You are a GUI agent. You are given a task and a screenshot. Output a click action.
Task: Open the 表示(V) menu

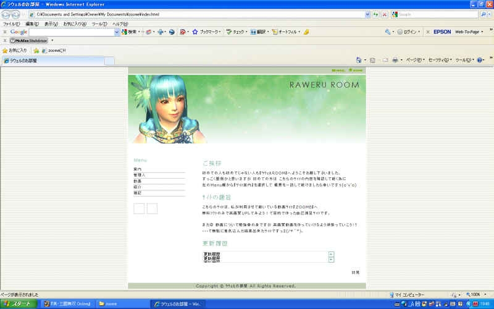51,23
